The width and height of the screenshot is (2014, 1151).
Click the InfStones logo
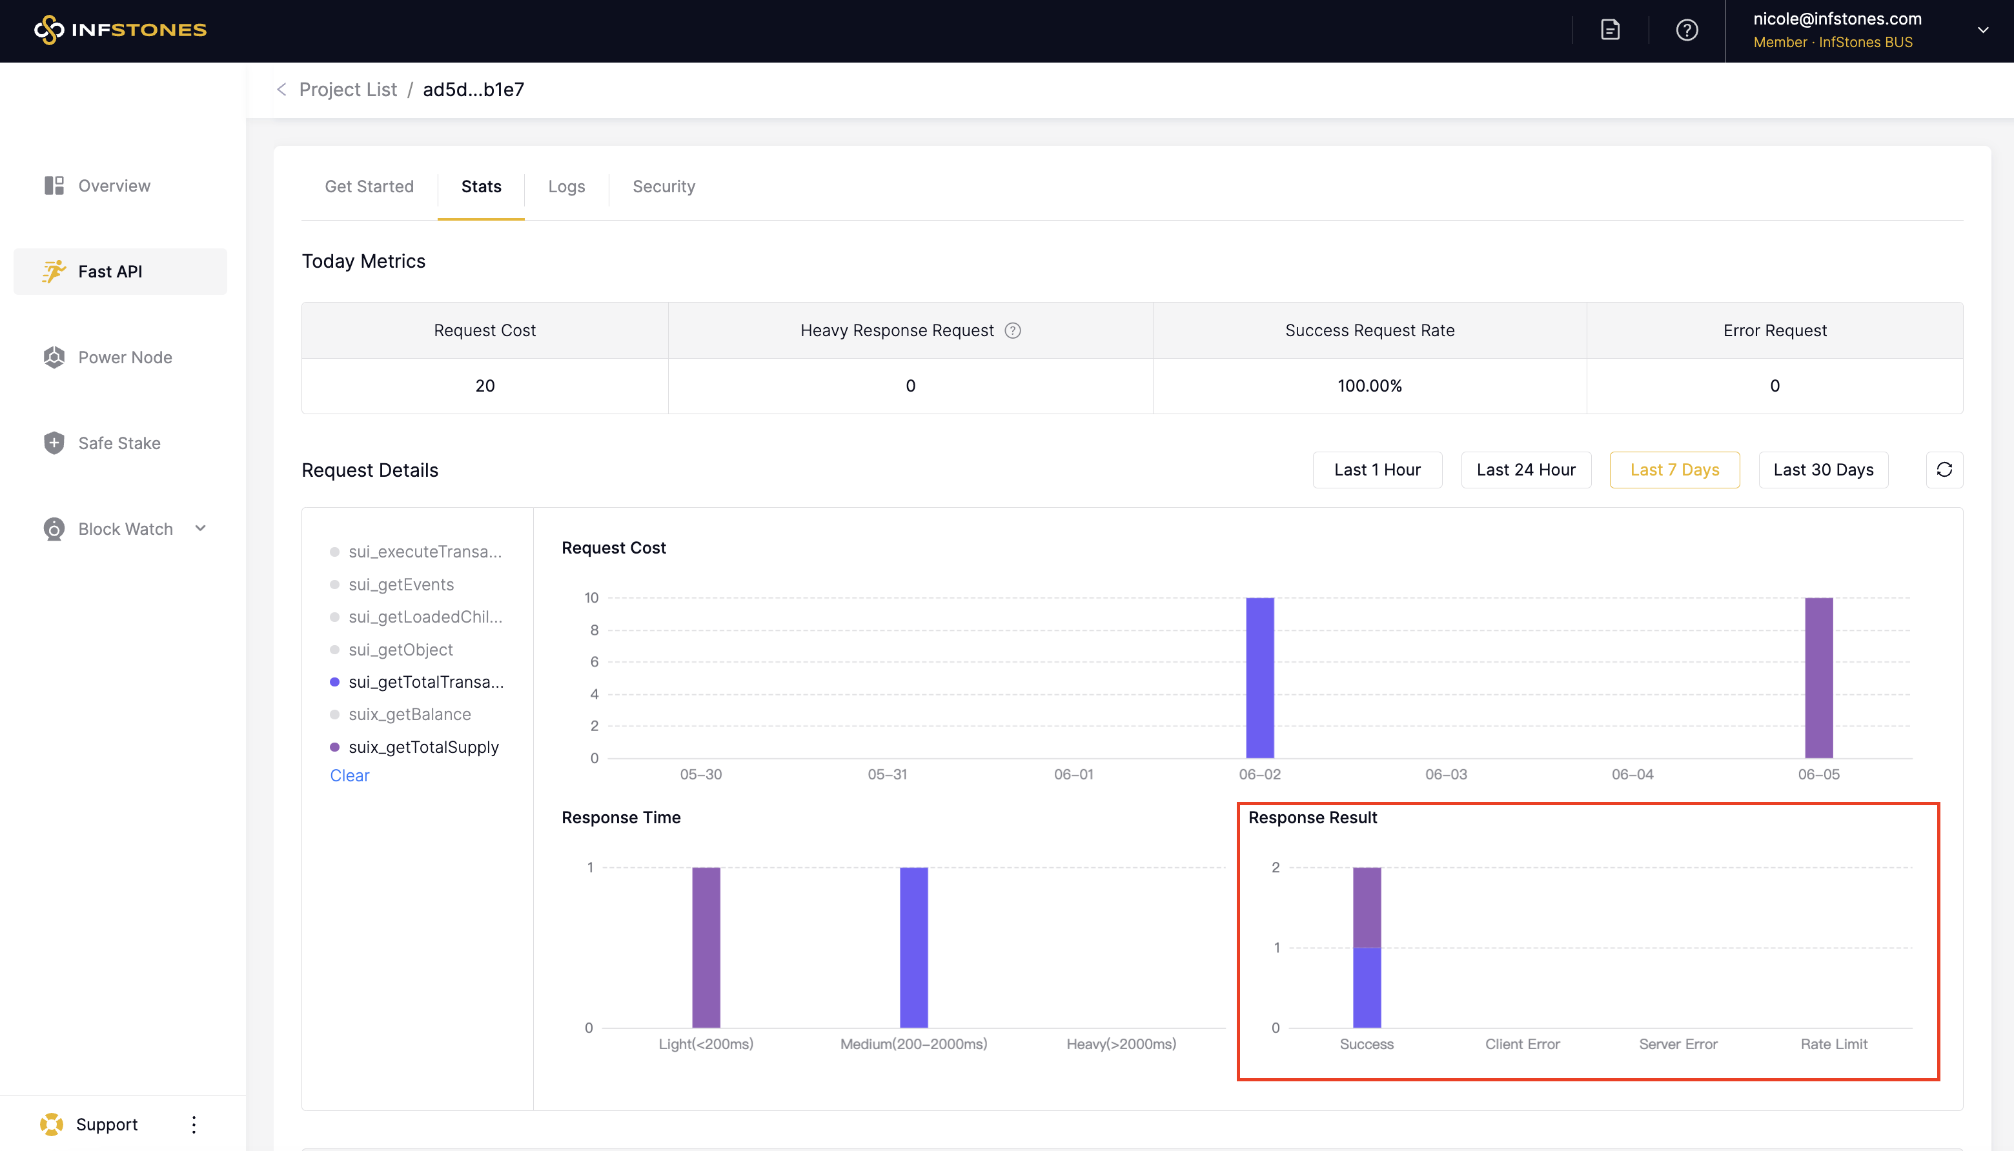pos(120,30)
